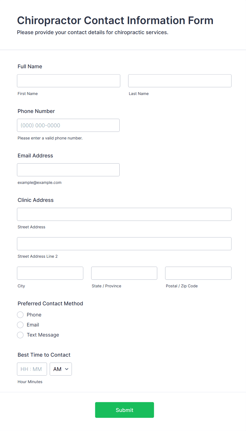Focus the Last Name input field
This screenshot has width=246, height=431.
pos(180,81)
